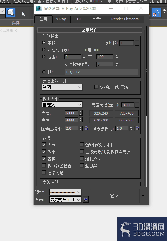
Task: Click the select by name icon
Action: pos(21,12)
